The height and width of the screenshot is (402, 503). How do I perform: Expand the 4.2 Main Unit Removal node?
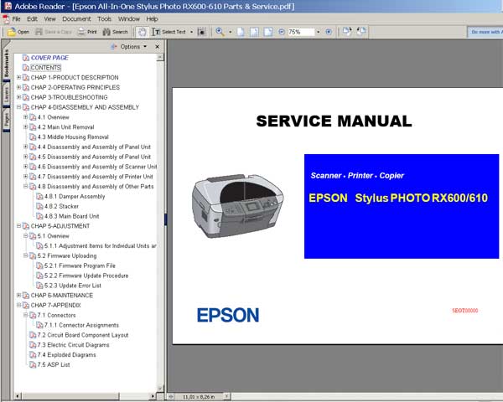(x=25, y=127)
